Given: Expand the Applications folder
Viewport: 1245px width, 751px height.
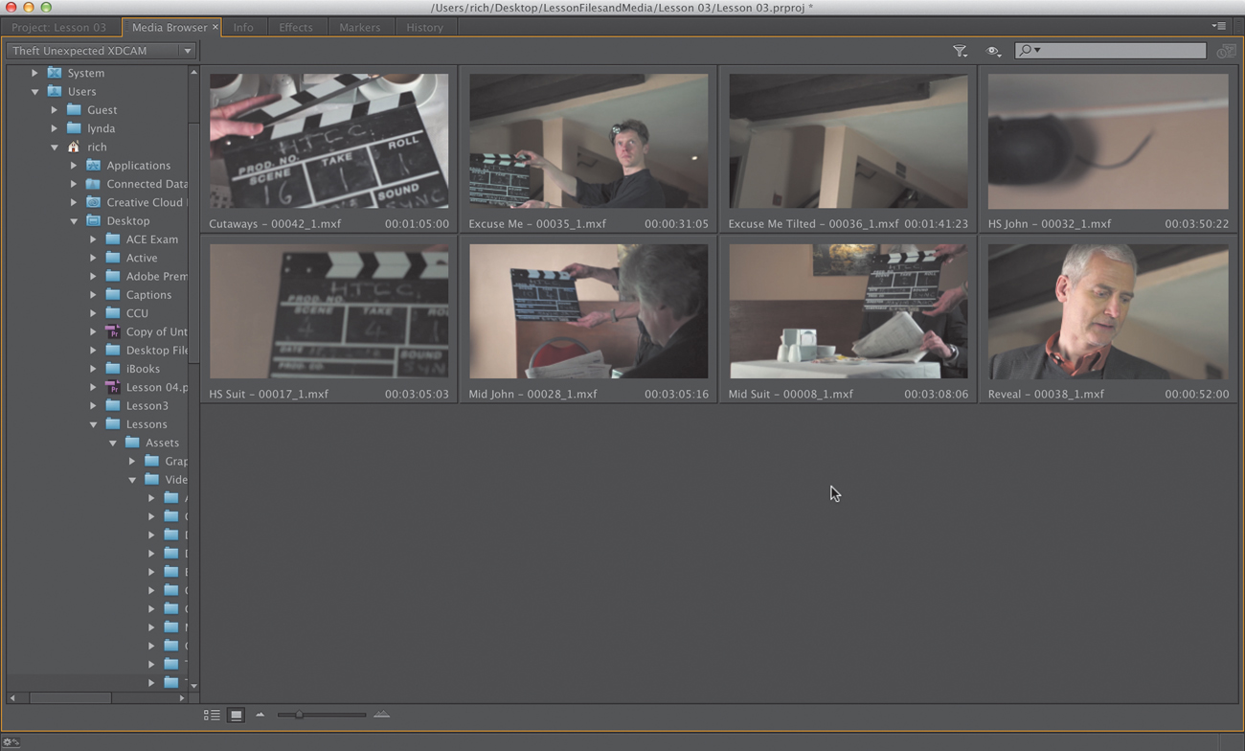Looking at the screenshot, I should (x=74, y=166).
